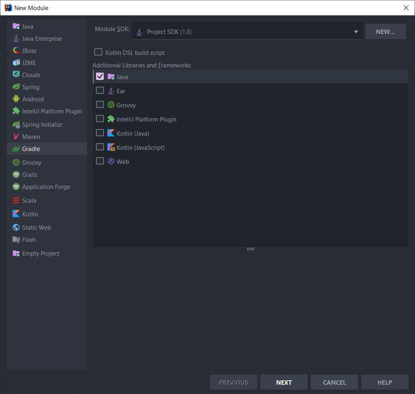
Task: Click the Groovy sidebar icon
Action: tap(16, 162)
